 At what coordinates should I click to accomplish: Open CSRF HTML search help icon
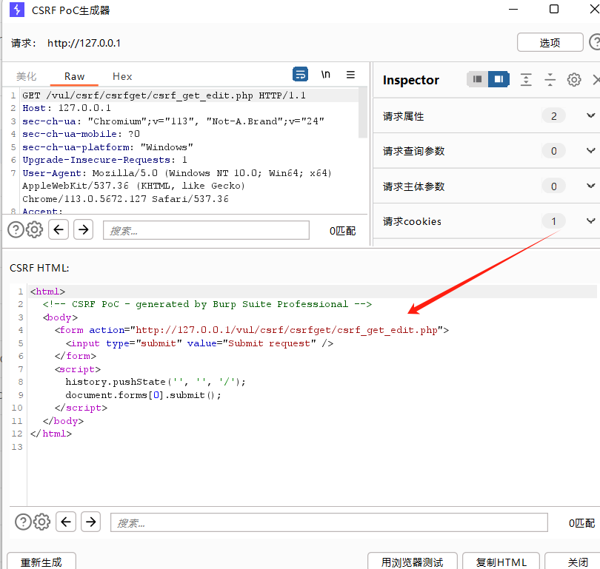pos(23,522)
